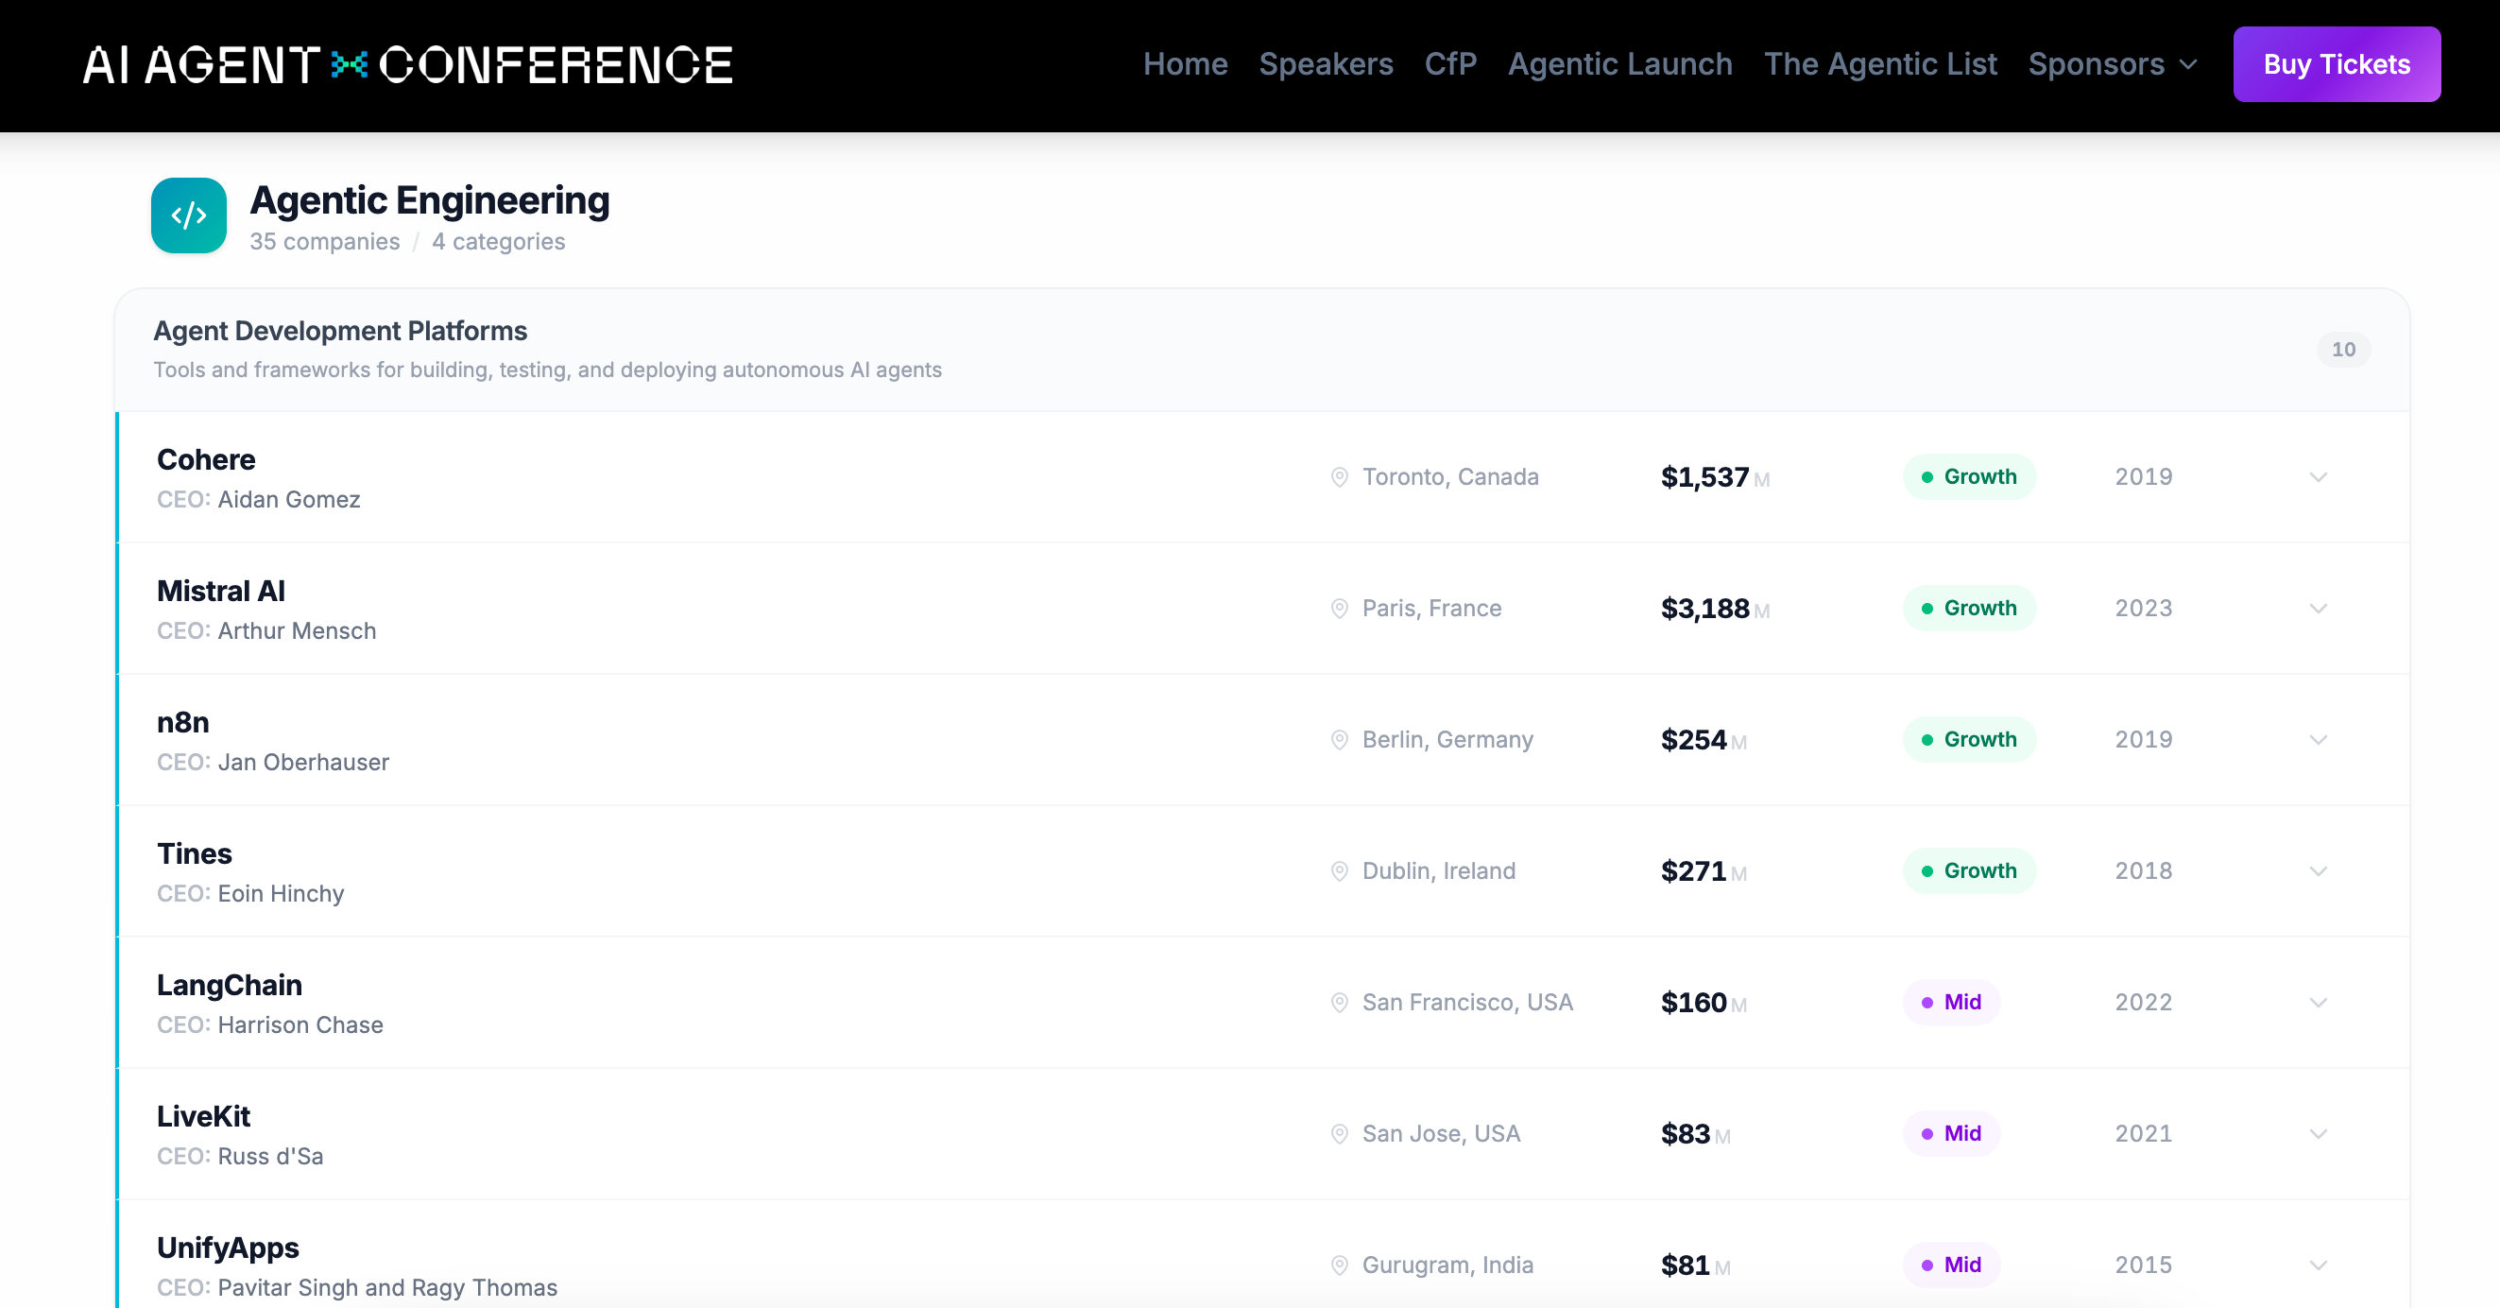Open The Agentic List nav item
Viewport: 2500px width, 1308px height.
point(1880,64)
